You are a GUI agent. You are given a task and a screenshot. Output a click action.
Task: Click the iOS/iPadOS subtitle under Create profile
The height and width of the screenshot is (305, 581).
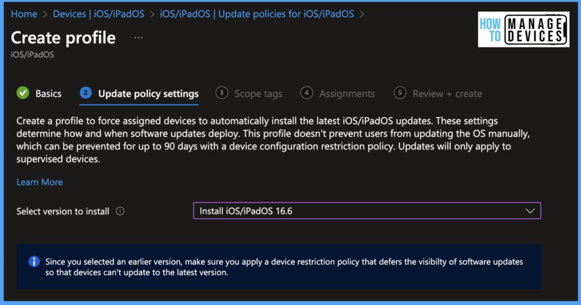coord(32,55)
